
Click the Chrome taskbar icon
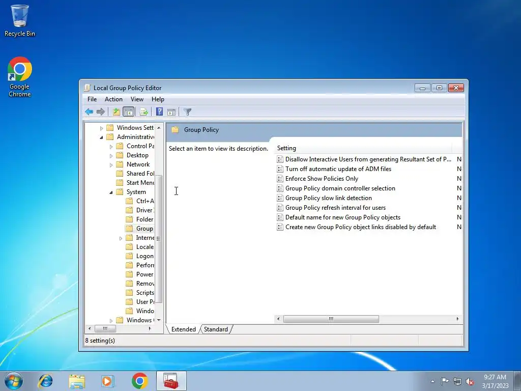(139, 381)
